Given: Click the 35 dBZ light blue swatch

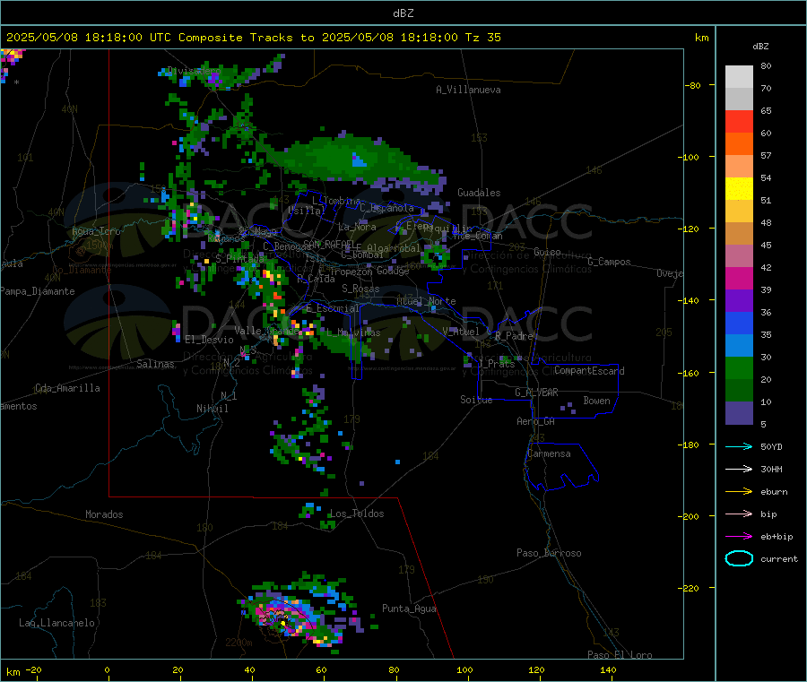Looking at the screenshot, I should (x=739, y=346).
